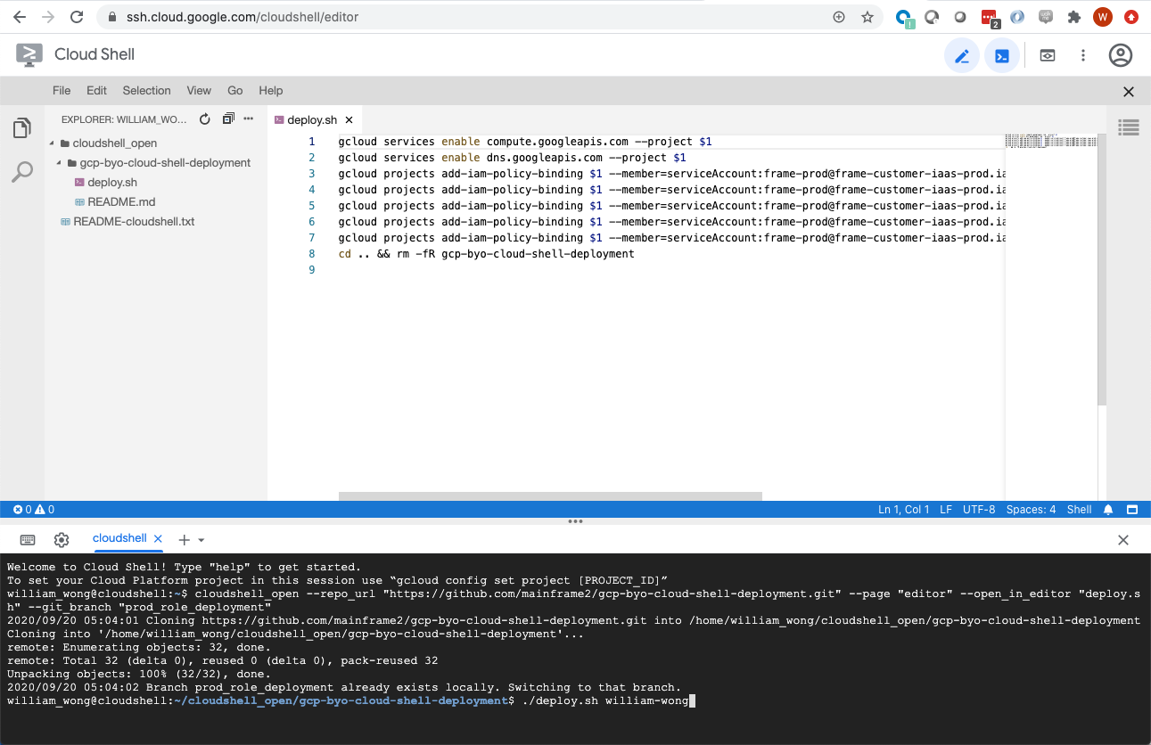Refresh the Explorer file tree
The image size is (1151, 745).
(204, 118)
